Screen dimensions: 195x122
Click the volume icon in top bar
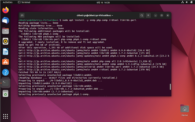(x=187, y=2)
